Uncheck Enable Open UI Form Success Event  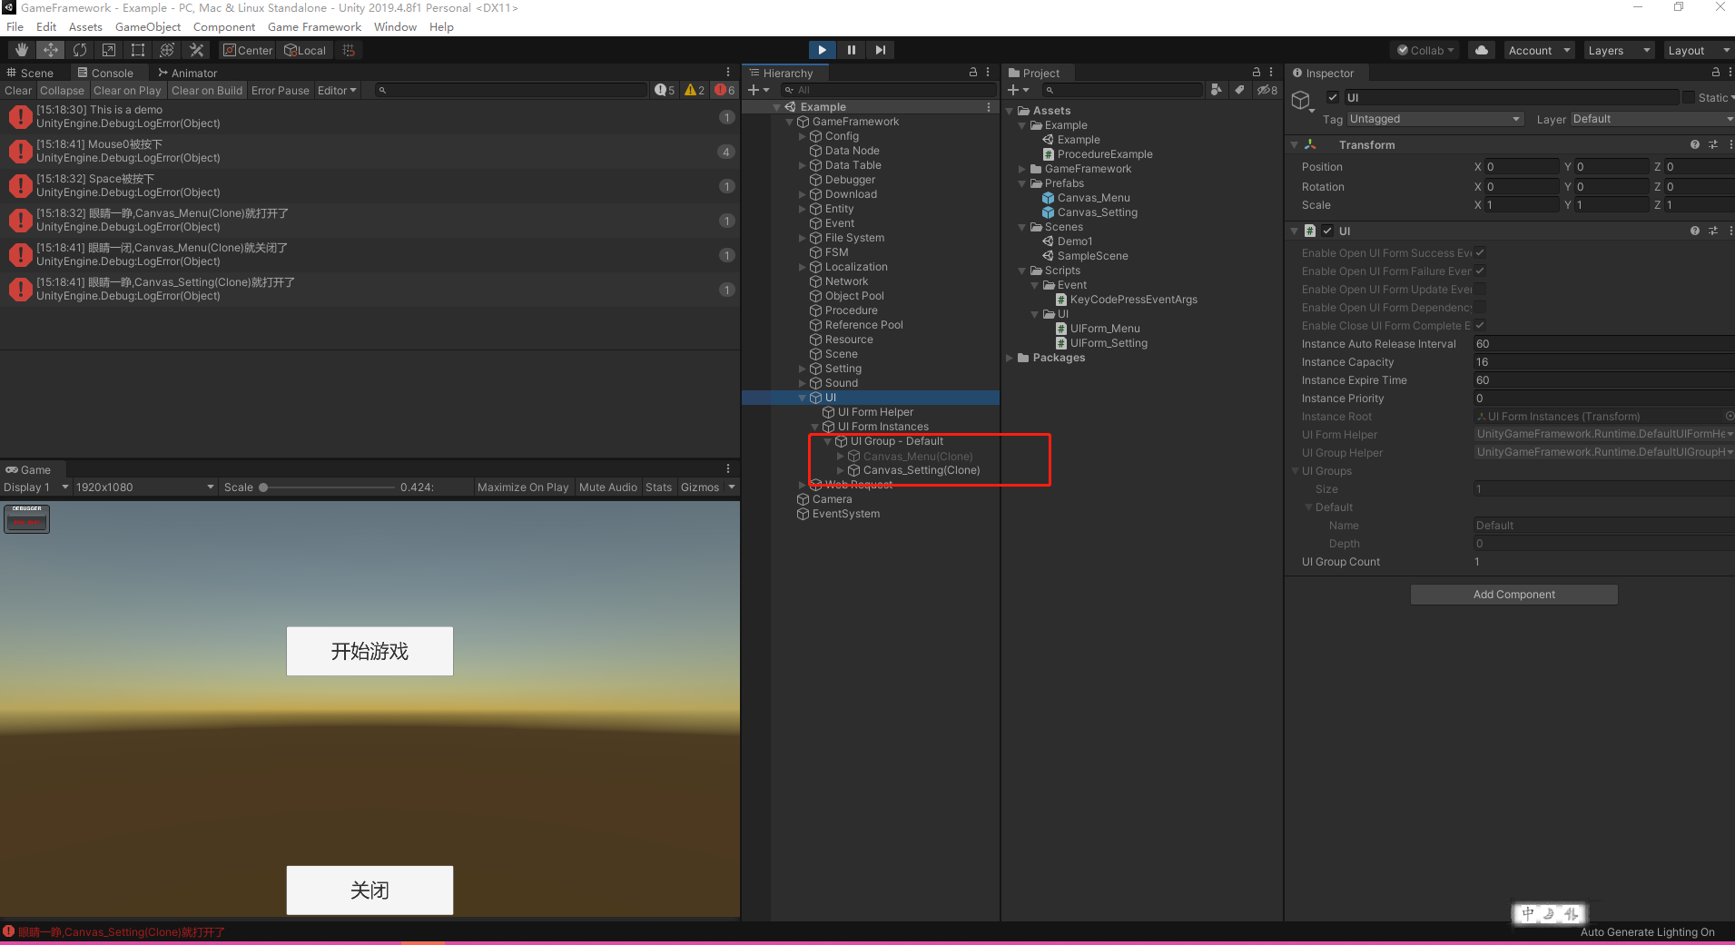point(1480,252)
